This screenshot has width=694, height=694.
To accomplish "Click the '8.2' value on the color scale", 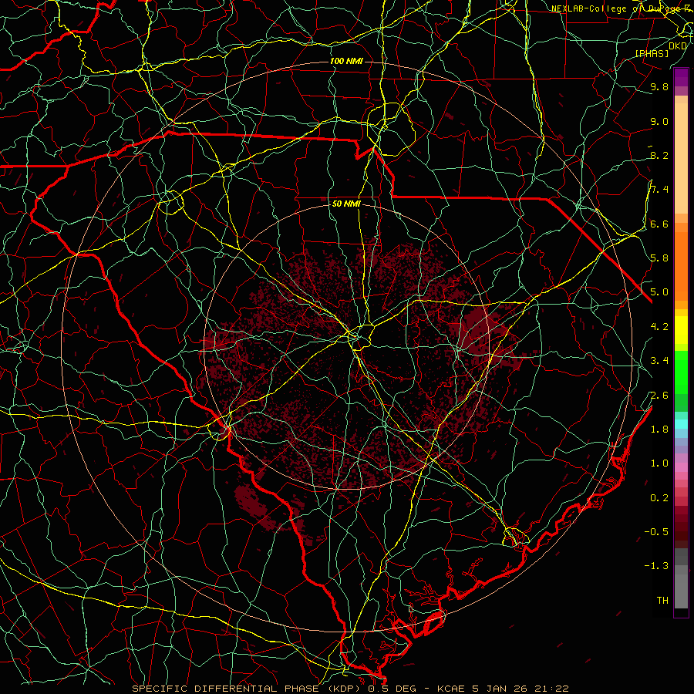I will [x=659, y=155].
